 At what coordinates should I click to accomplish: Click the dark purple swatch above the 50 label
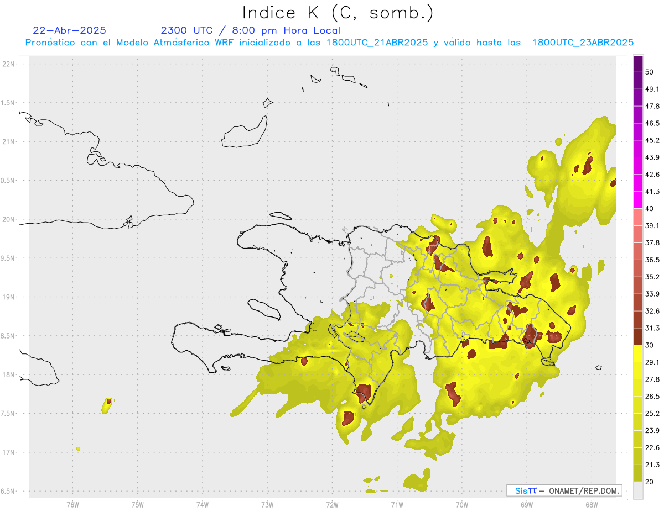point(639,64)
